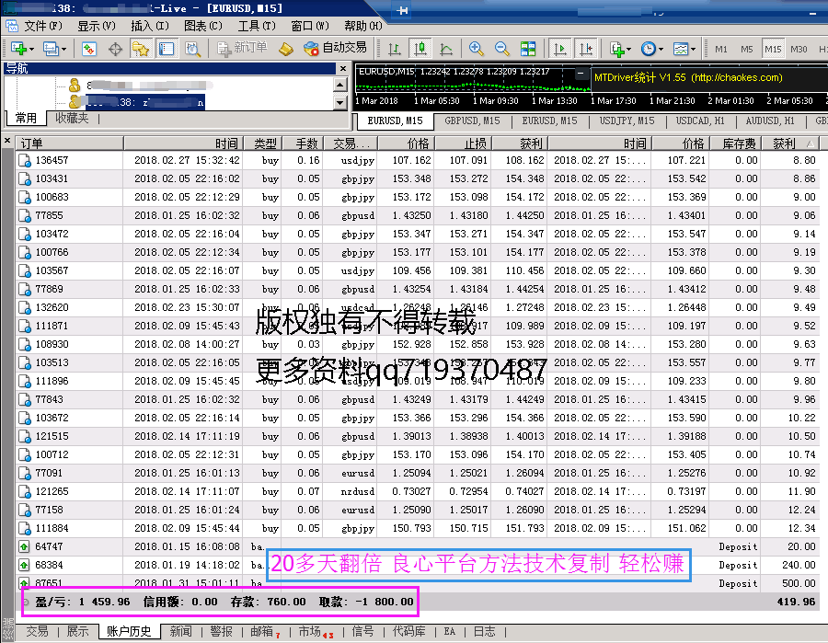Switch chart to bar chart icon
The height and width of the screenshot is (643, 828).
point(394,49)
